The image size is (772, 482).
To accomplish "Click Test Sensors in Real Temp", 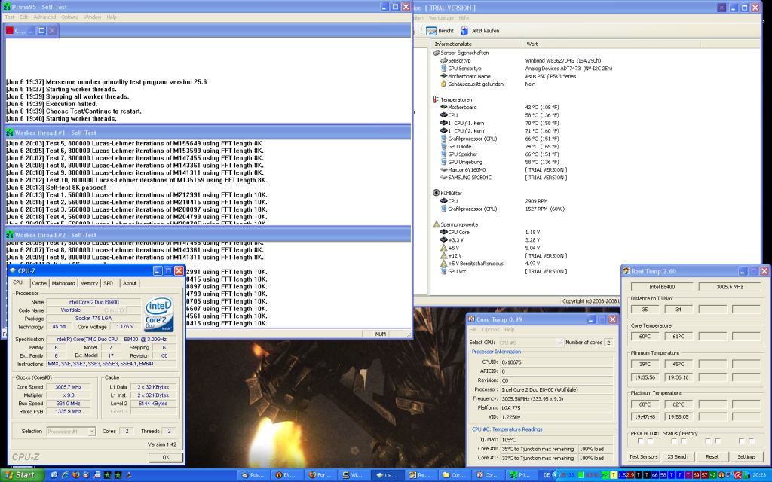I will 643,457.
